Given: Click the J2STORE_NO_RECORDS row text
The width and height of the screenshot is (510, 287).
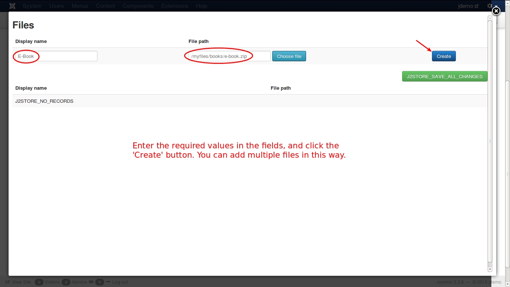Looking at the screenshot, I should click(x=44, y=101).
